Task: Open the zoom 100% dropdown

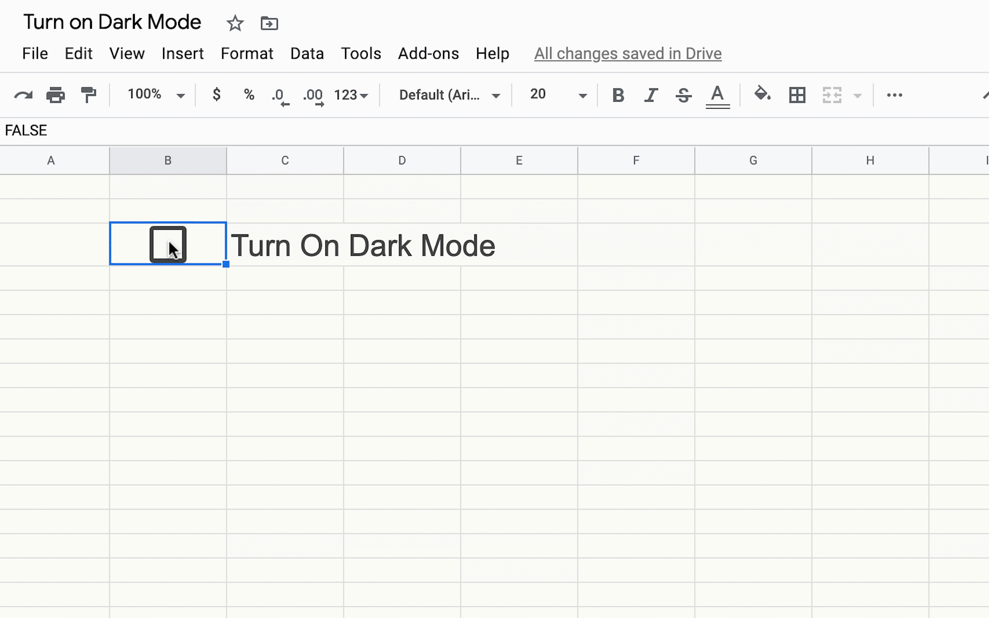Action: tap(156, 95)
